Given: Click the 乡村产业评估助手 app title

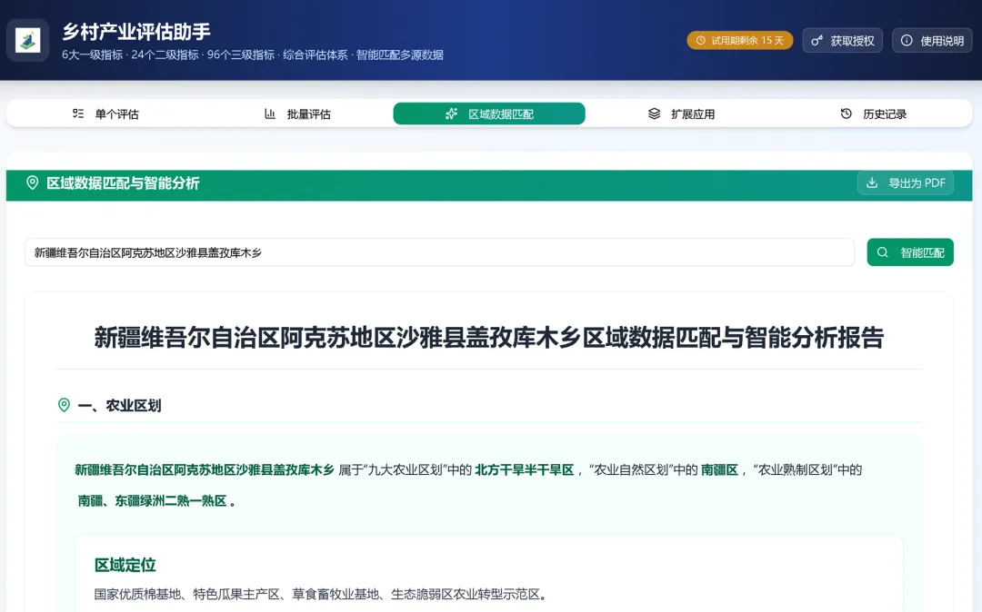Looking at the screenshot, I should [x=135, y=31].
